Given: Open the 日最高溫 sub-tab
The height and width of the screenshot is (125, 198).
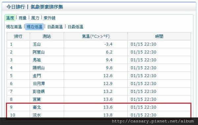Looking at the screenshot, I should point(55,27).
